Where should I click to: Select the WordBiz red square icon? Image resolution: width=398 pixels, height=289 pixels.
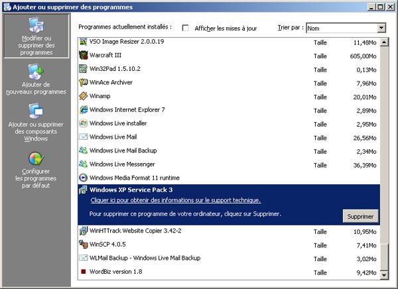tap(83, 272)
